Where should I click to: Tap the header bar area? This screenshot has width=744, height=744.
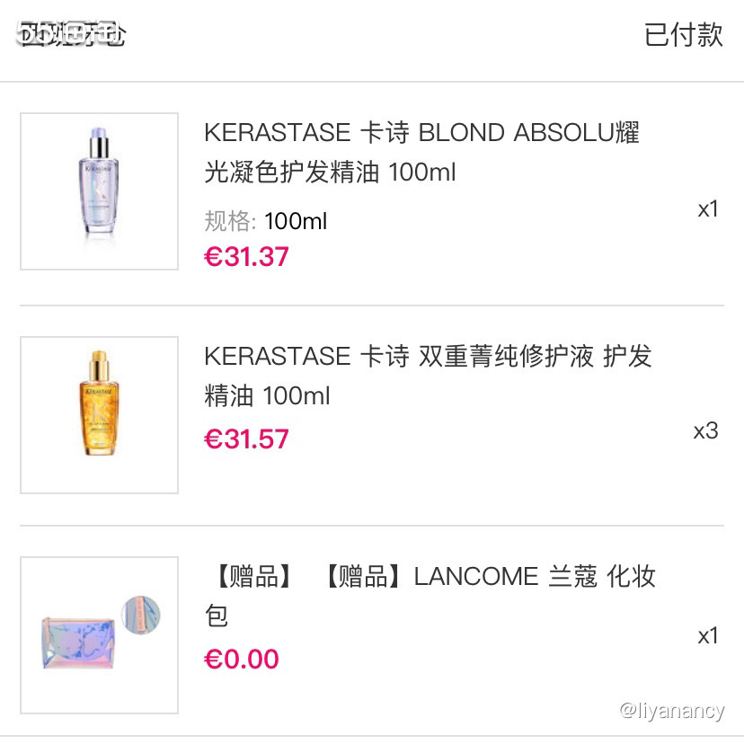point(372,36)
